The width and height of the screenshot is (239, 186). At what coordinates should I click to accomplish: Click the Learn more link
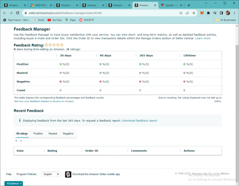pyautogui.click(x=203, y=38)
